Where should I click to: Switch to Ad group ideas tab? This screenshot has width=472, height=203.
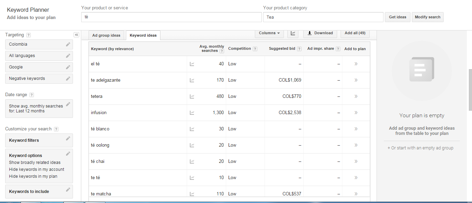click(107, 35)
